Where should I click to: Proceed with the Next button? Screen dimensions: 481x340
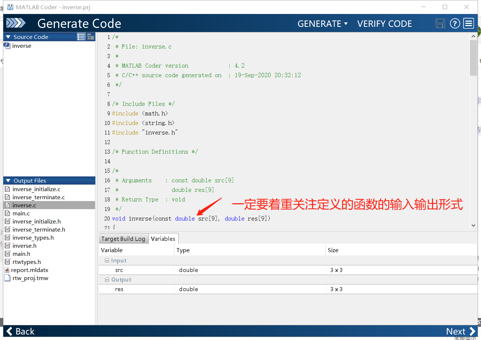461,331
